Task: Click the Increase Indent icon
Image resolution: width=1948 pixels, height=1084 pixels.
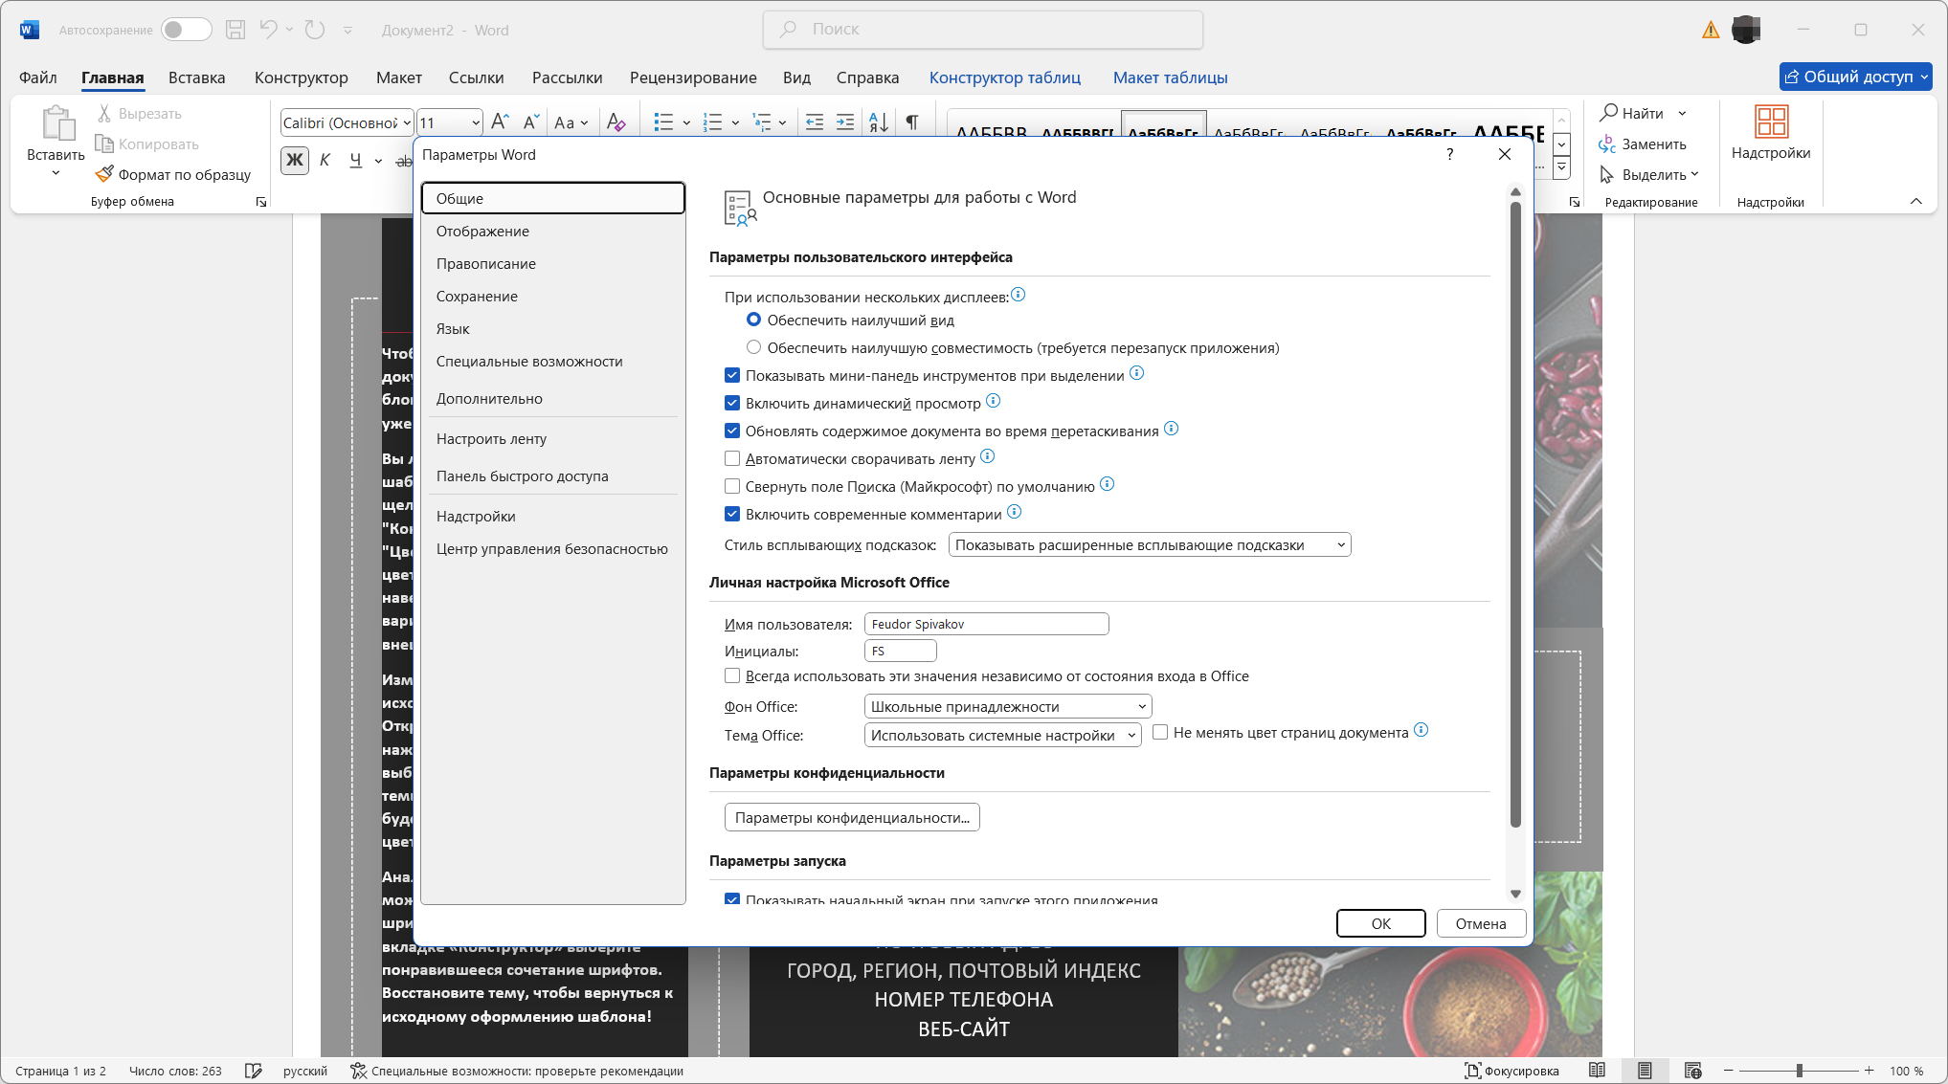Action: tap(845, 122)
